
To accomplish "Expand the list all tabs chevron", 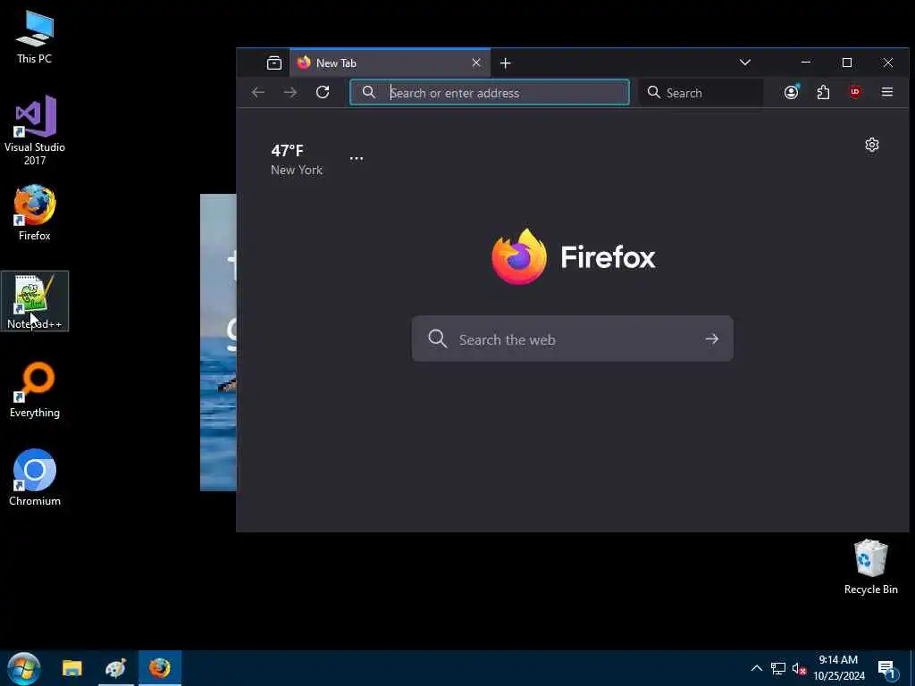I will click(x=745, y=63).
